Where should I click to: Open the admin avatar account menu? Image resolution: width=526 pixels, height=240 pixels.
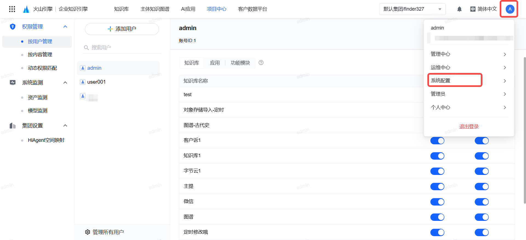pyautogui.click(x=510, y=9)
